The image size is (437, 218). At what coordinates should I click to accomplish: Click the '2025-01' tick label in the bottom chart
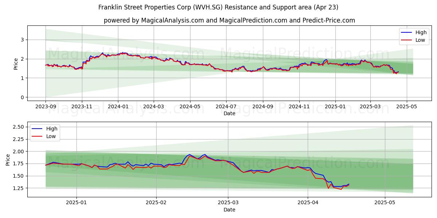pyautogui.click(x=77, y=203)
